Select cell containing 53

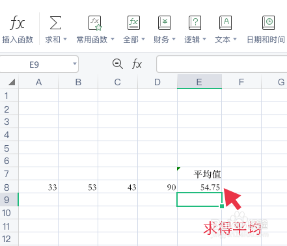click(x=78, y=187)
